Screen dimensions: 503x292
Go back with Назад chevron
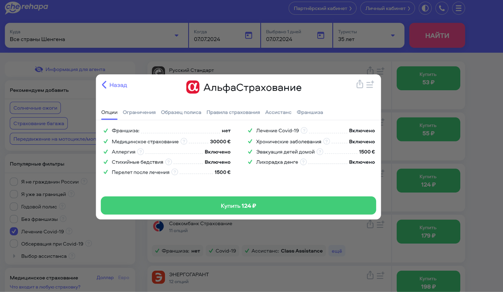click(114, 85)
